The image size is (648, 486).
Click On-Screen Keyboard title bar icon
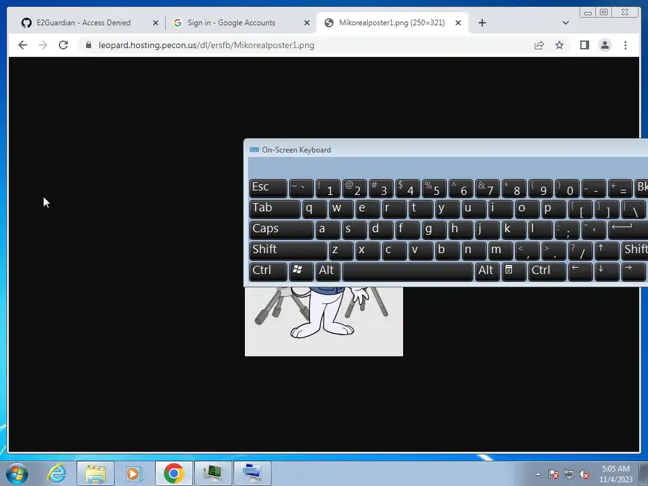click(254, 149)
